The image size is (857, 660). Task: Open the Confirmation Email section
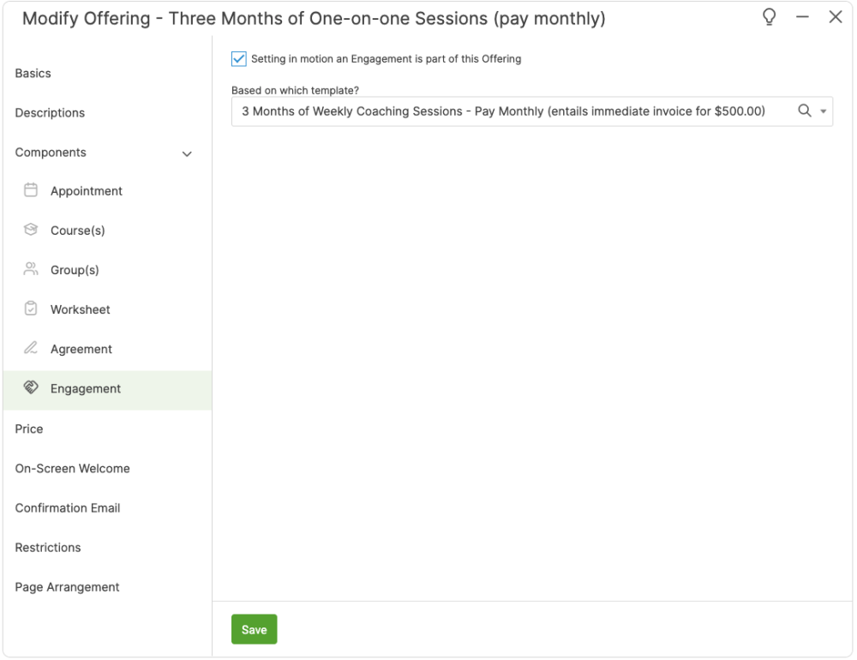(68, 508)
